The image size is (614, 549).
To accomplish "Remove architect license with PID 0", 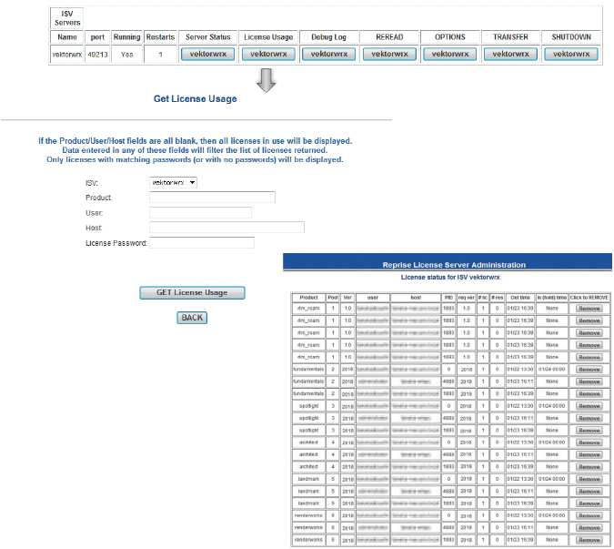I will coord(589,442).
